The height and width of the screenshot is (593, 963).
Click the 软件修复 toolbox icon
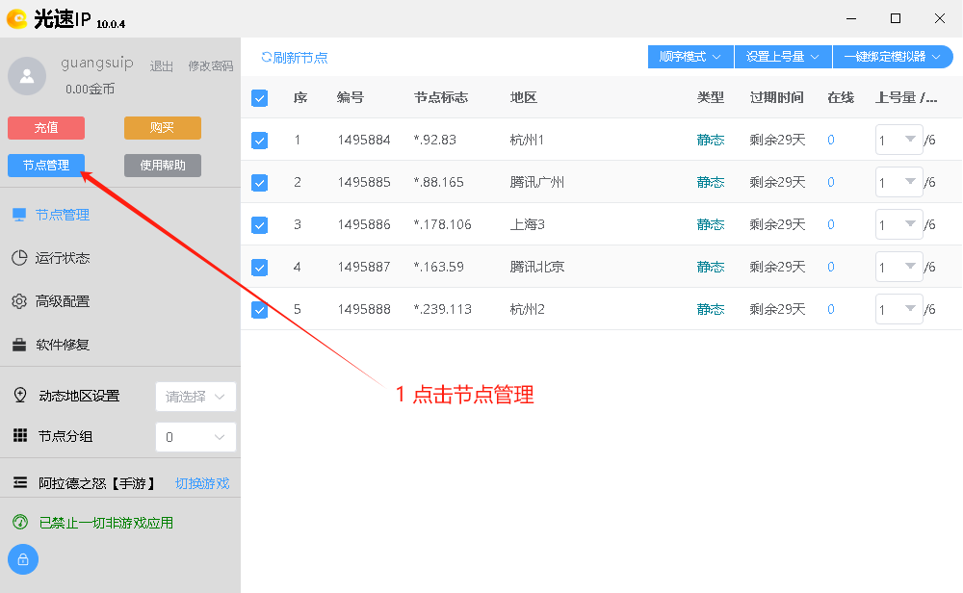pyautogui.click(x=19, y=345)
